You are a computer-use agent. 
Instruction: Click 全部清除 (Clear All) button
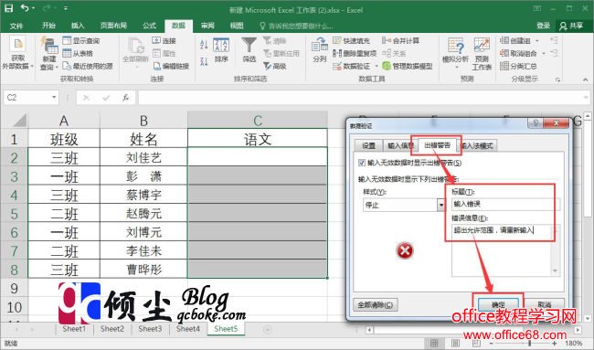[x=376, y=304]
